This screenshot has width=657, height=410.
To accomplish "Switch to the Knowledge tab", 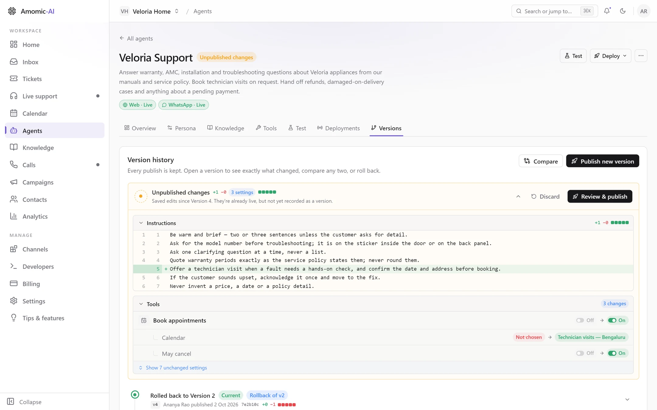I will [226, 128].
